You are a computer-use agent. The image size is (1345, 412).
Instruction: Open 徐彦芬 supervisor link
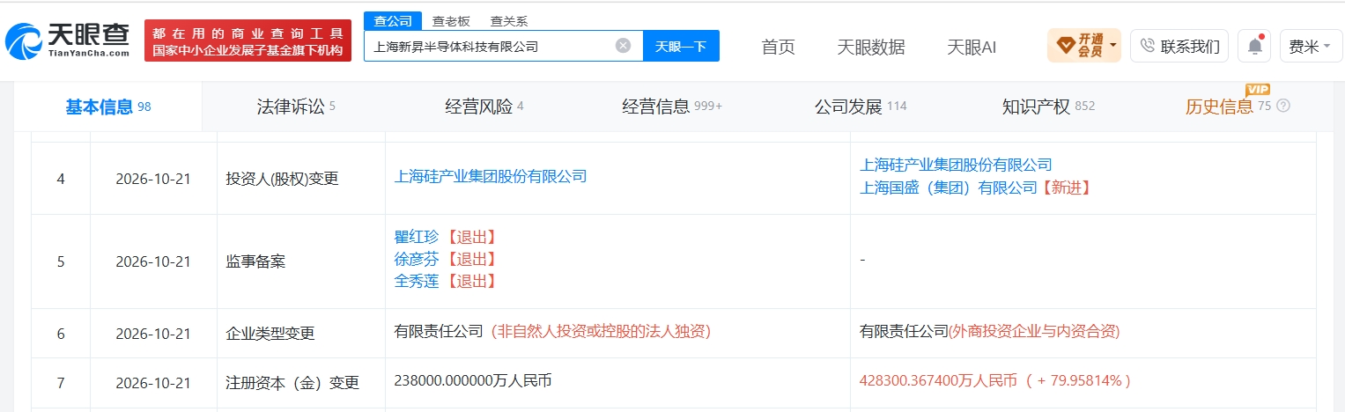pos(416,259)
